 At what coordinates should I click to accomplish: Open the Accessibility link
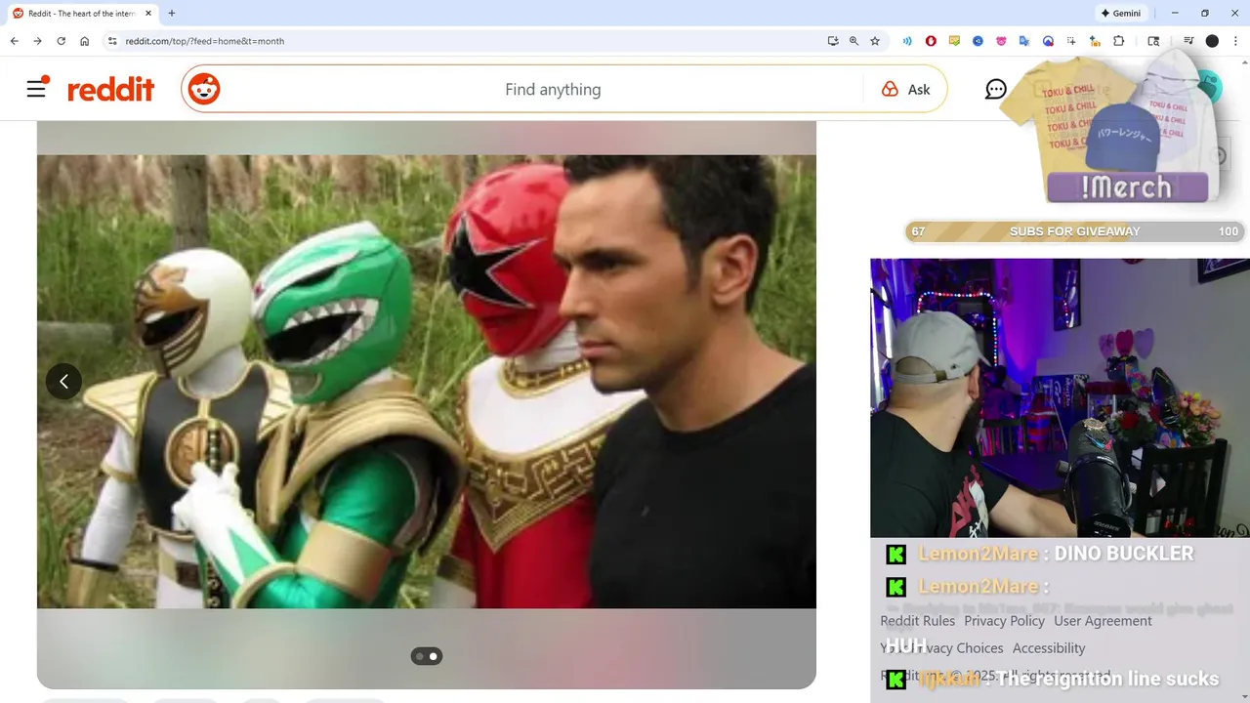click(x=1049, y=648)
